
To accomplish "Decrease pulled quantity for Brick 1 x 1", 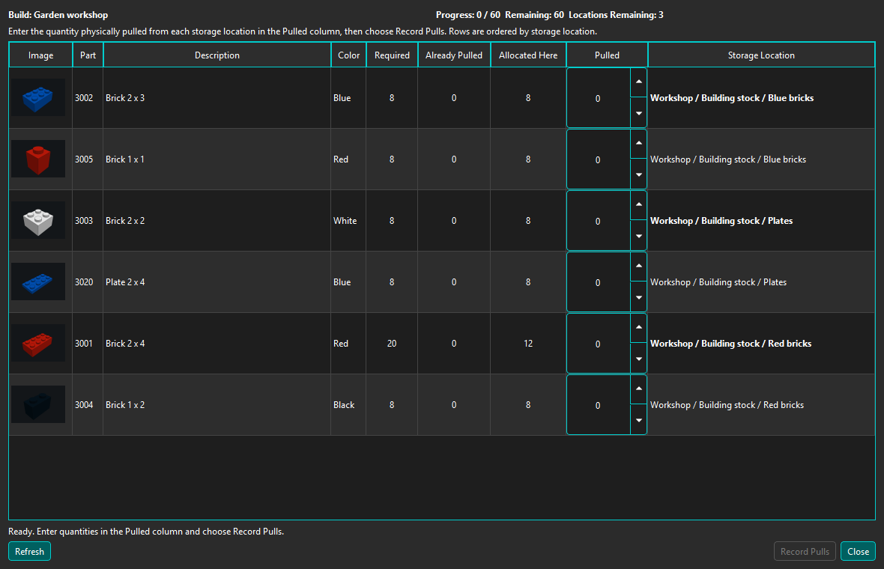I will [x=638, y=174].
